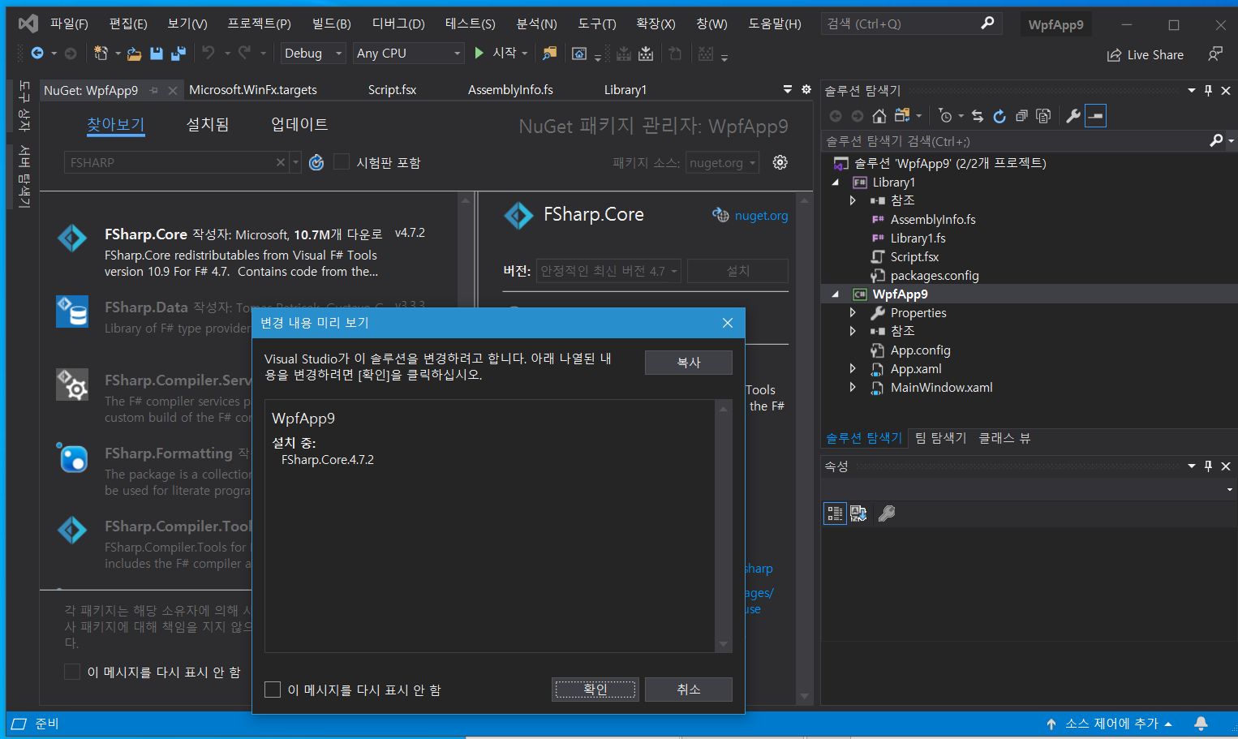Open Find in Files toolbar icon
Screen dimensions: 1238x739
click(550, 54)
